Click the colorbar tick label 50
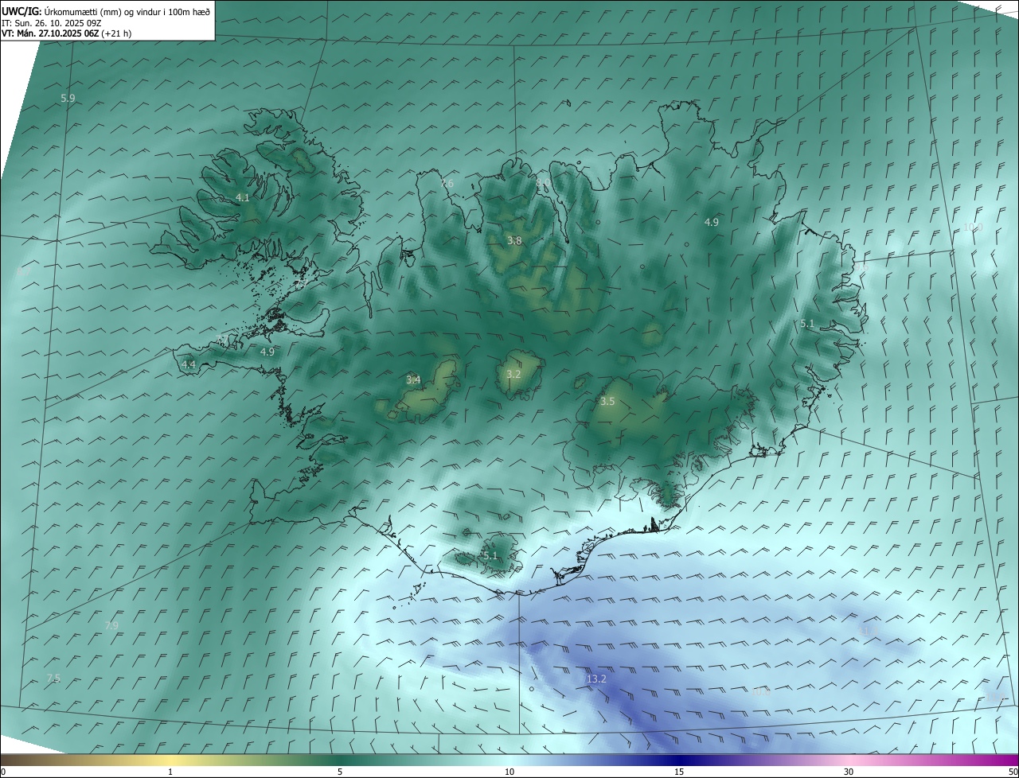 1013,772
